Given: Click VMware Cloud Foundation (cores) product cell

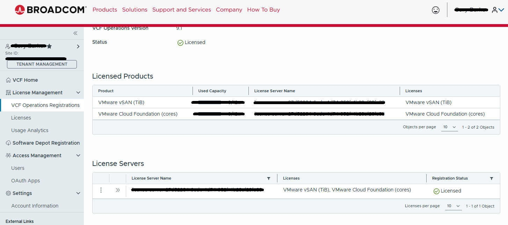Looking at the screenshot, I should [138, 114].
